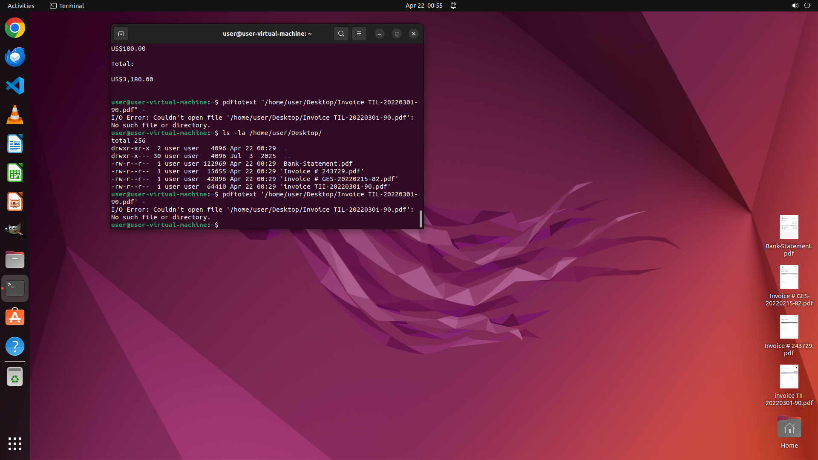This screenshot has height=460, width=818.
Task: Expand the system volume and power menu
Action: pyautogui.click(x=801, y=6)
